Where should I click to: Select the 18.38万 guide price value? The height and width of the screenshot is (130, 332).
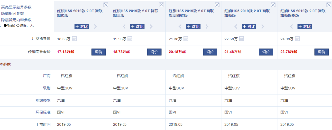pyautogui.click(x=64, y=39)
